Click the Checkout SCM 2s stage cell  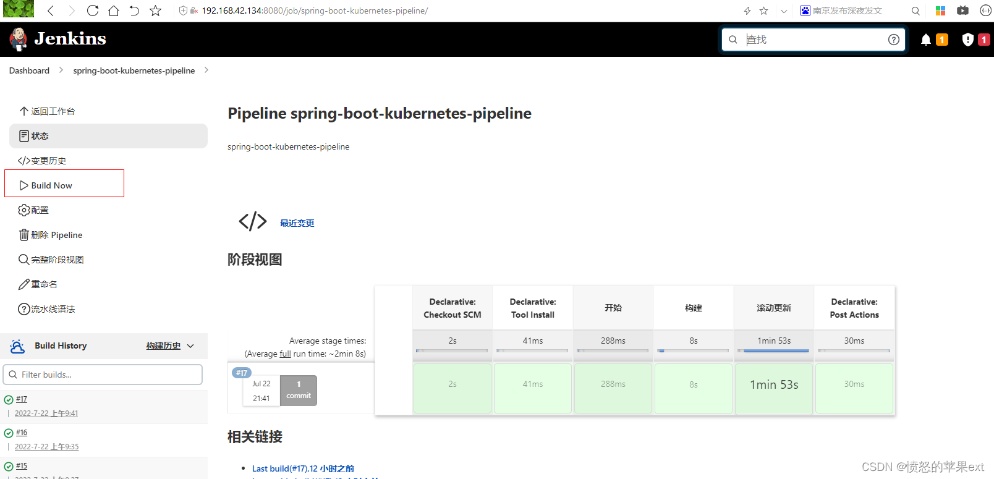[x=452, y=388]
